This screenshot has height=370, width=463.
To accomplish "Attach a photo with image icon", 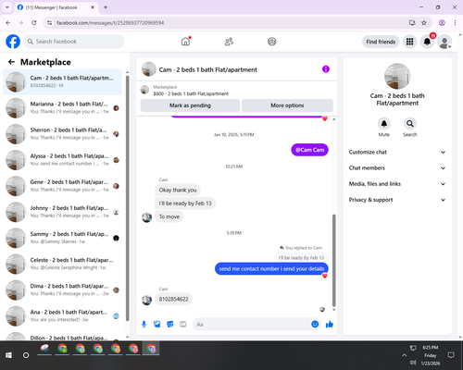I will coord(157,325).
